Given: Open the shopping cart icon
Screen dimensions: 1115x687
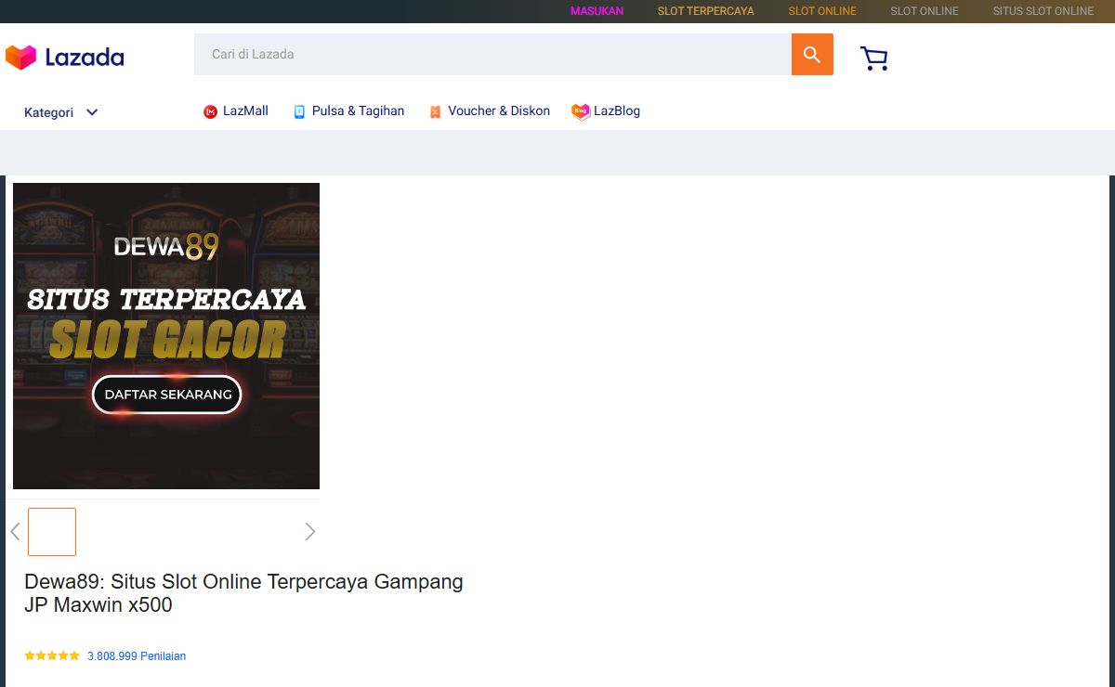Looking at the screenshot, I should pyautogui.click(x=874, y=58).
